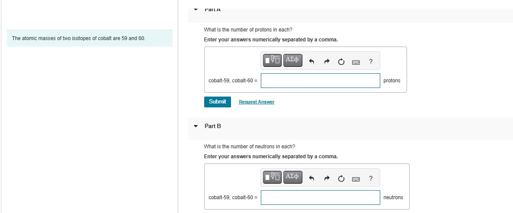Open math templates button in Part A
The height and width of the screenshot is (213, 513).
[272, 60]
